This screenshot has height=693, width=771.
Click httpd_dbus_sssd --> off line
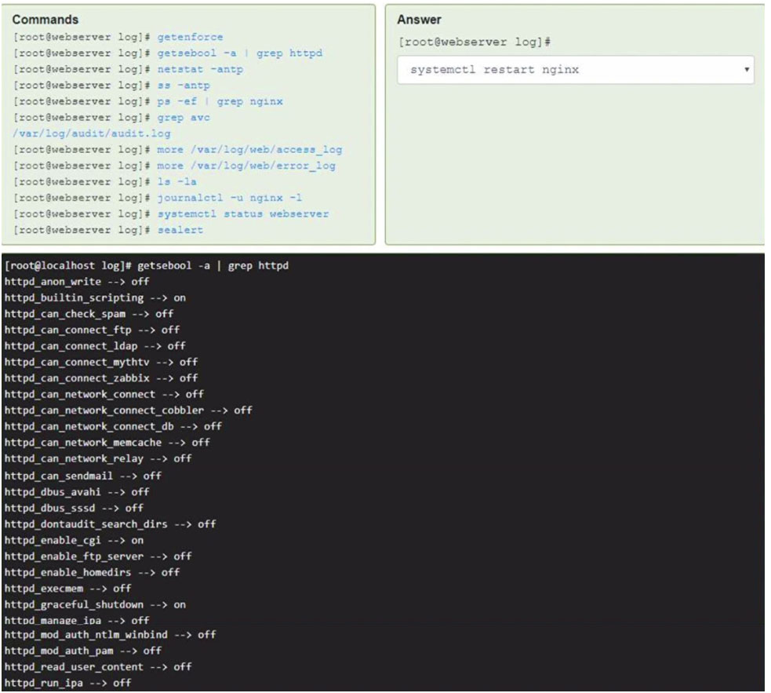[74, 508]
